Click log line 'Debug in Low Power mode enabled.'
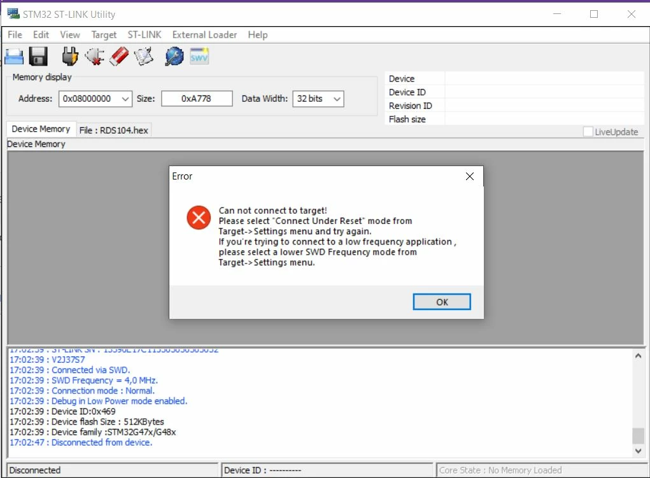Image resolution: width=650 pixels, height=478 pixels. click(x=98, y=401)
